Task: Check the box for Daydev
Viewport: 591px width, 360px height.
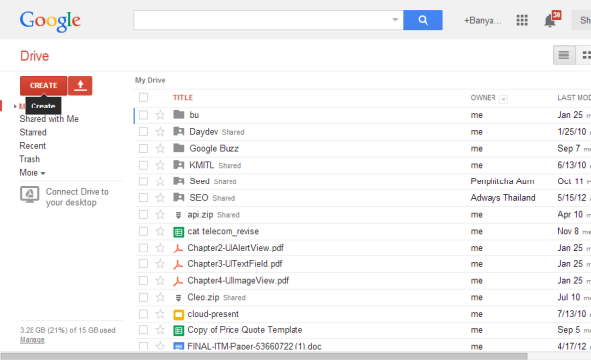Action: [143, 132]
